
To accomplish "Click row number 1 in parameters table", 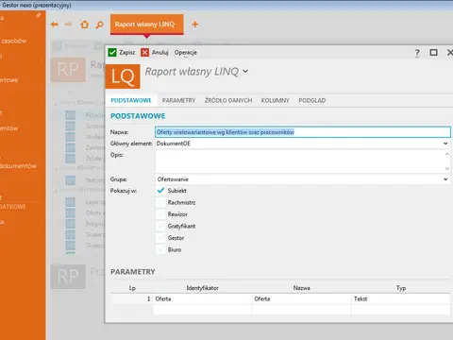I will (x=132, y=298).
